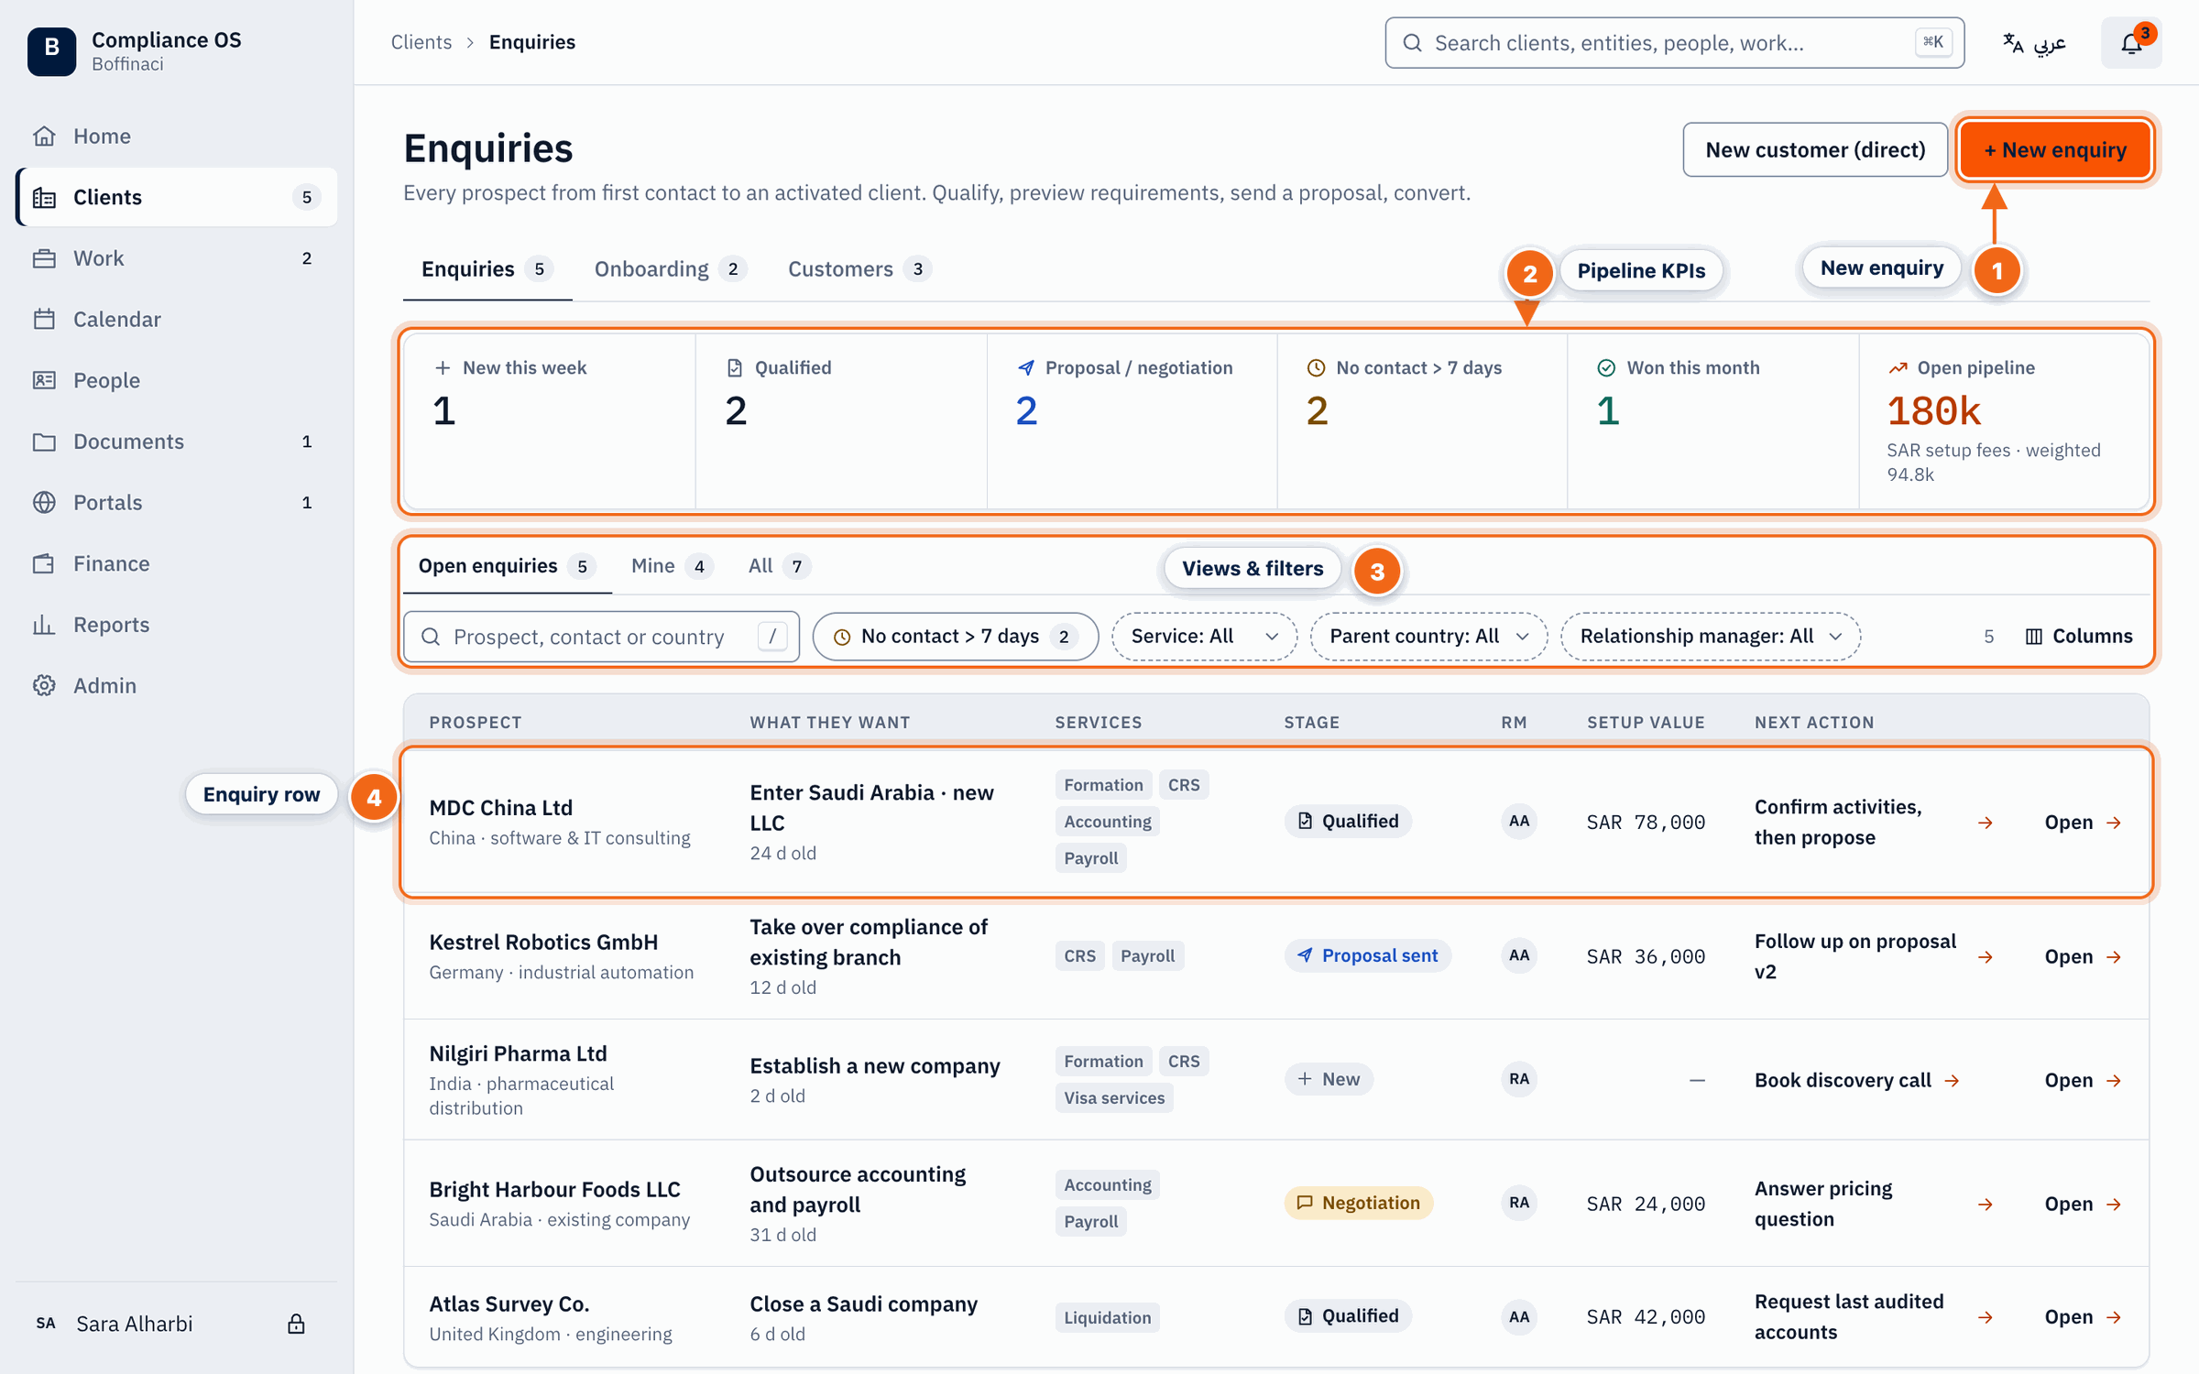Open Admin settings in the sidebar

[176, 686]
